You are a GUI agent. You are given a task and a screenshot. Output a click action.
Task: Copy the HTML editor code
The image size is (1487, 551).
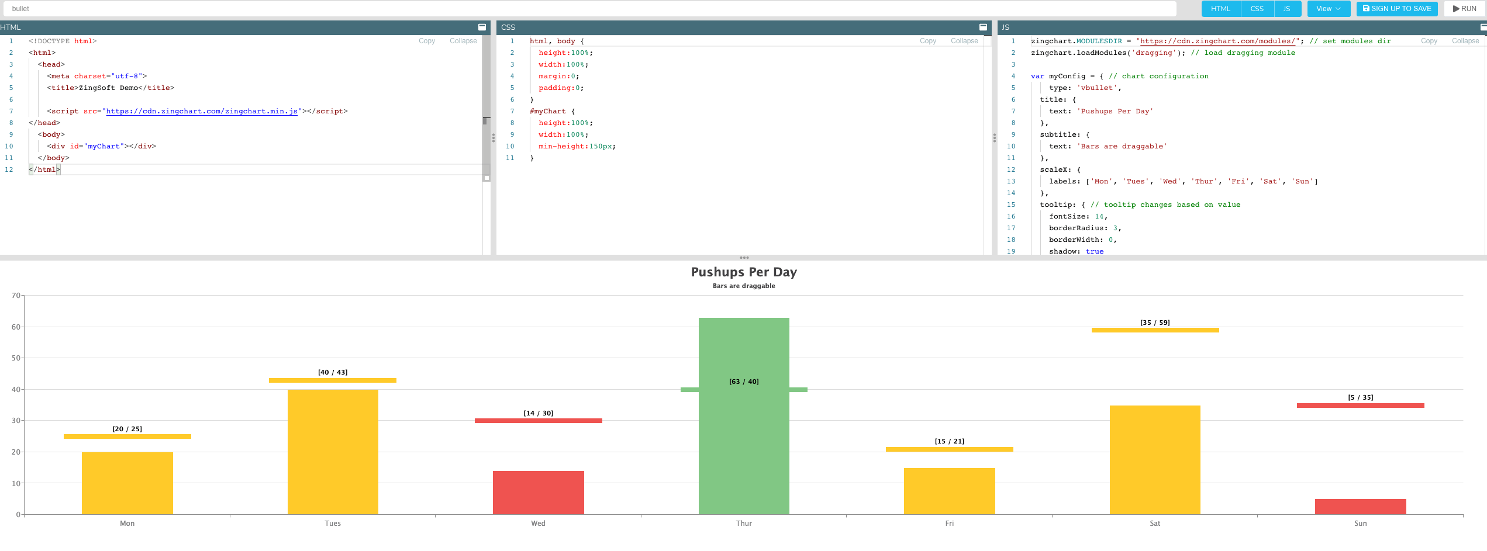(426, 41)
